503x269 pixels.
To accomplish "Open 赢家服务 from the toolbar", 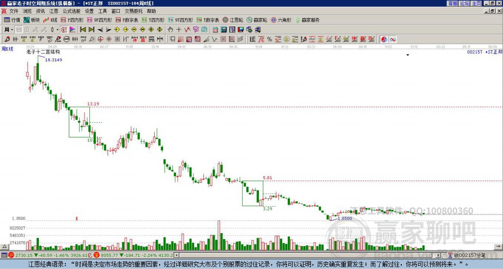I will pos(307,20).
